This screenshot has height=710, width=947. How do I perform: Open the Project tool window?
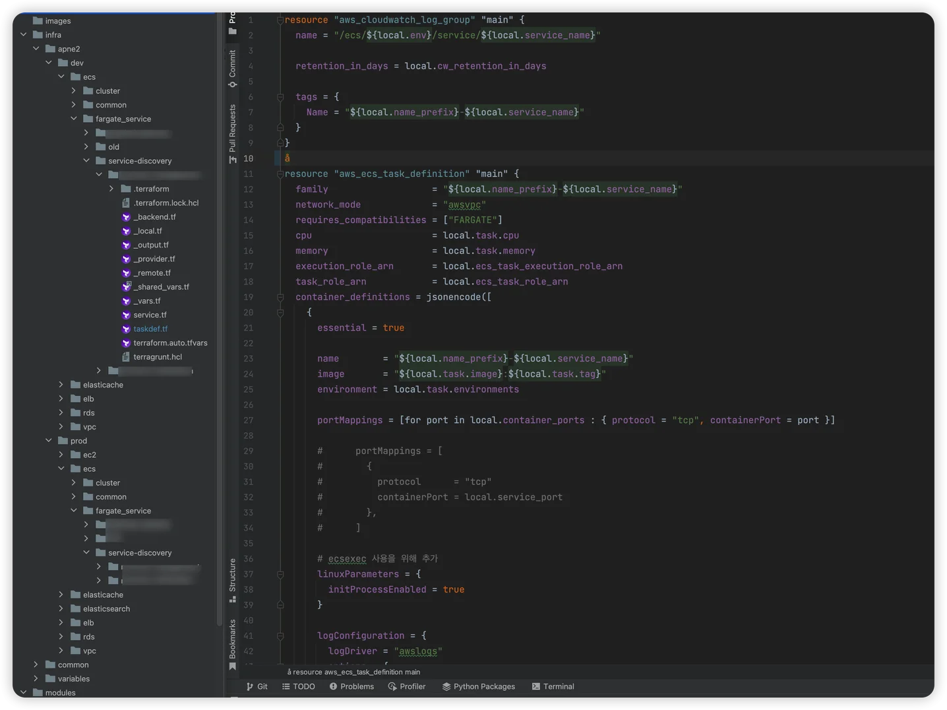click(232, 23)
